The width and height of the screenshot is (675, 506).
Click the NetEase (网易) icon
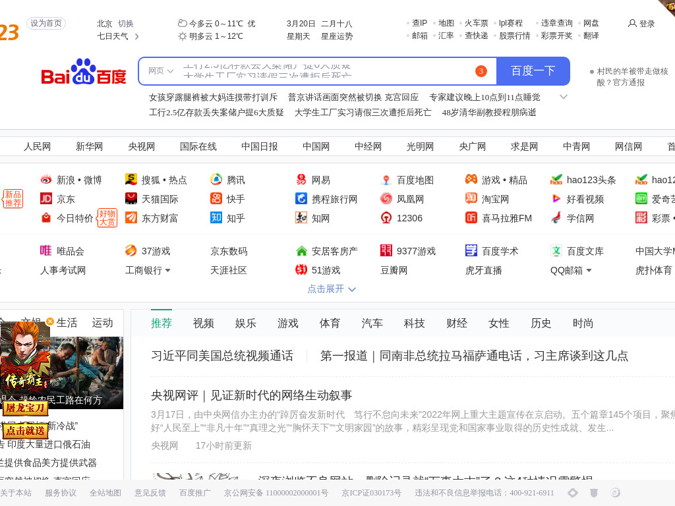click(301, 179)
